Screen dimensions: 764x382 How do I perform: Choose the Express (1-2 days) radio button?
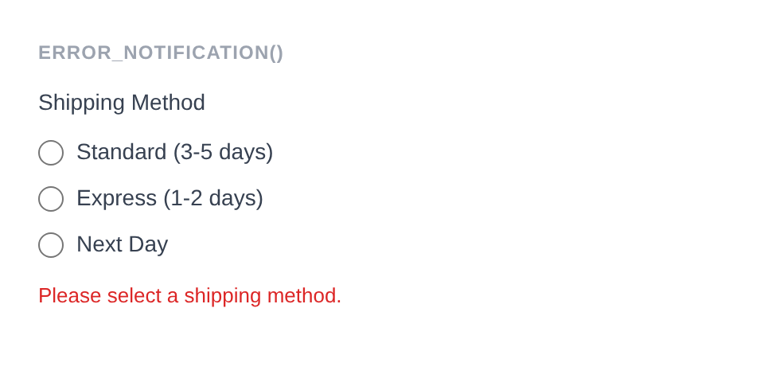(51, 199)
